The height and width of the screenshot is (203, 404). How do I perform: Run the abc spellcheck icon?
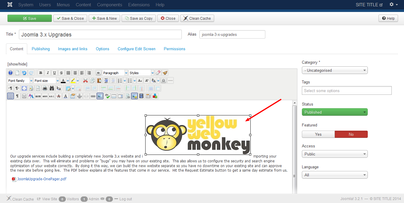point(107,96)
